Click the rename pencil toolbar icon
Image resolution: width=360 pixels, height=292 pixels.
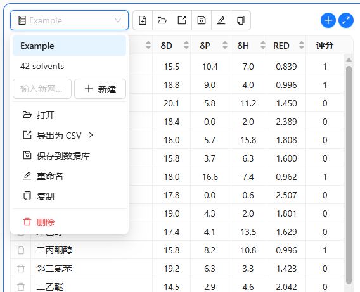pyautogui.click(x=221, y=20)
